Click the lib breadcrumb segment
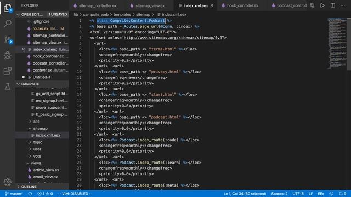Image resolution: width=351 pixels, height=197 pixels. (x=76, y=15)
